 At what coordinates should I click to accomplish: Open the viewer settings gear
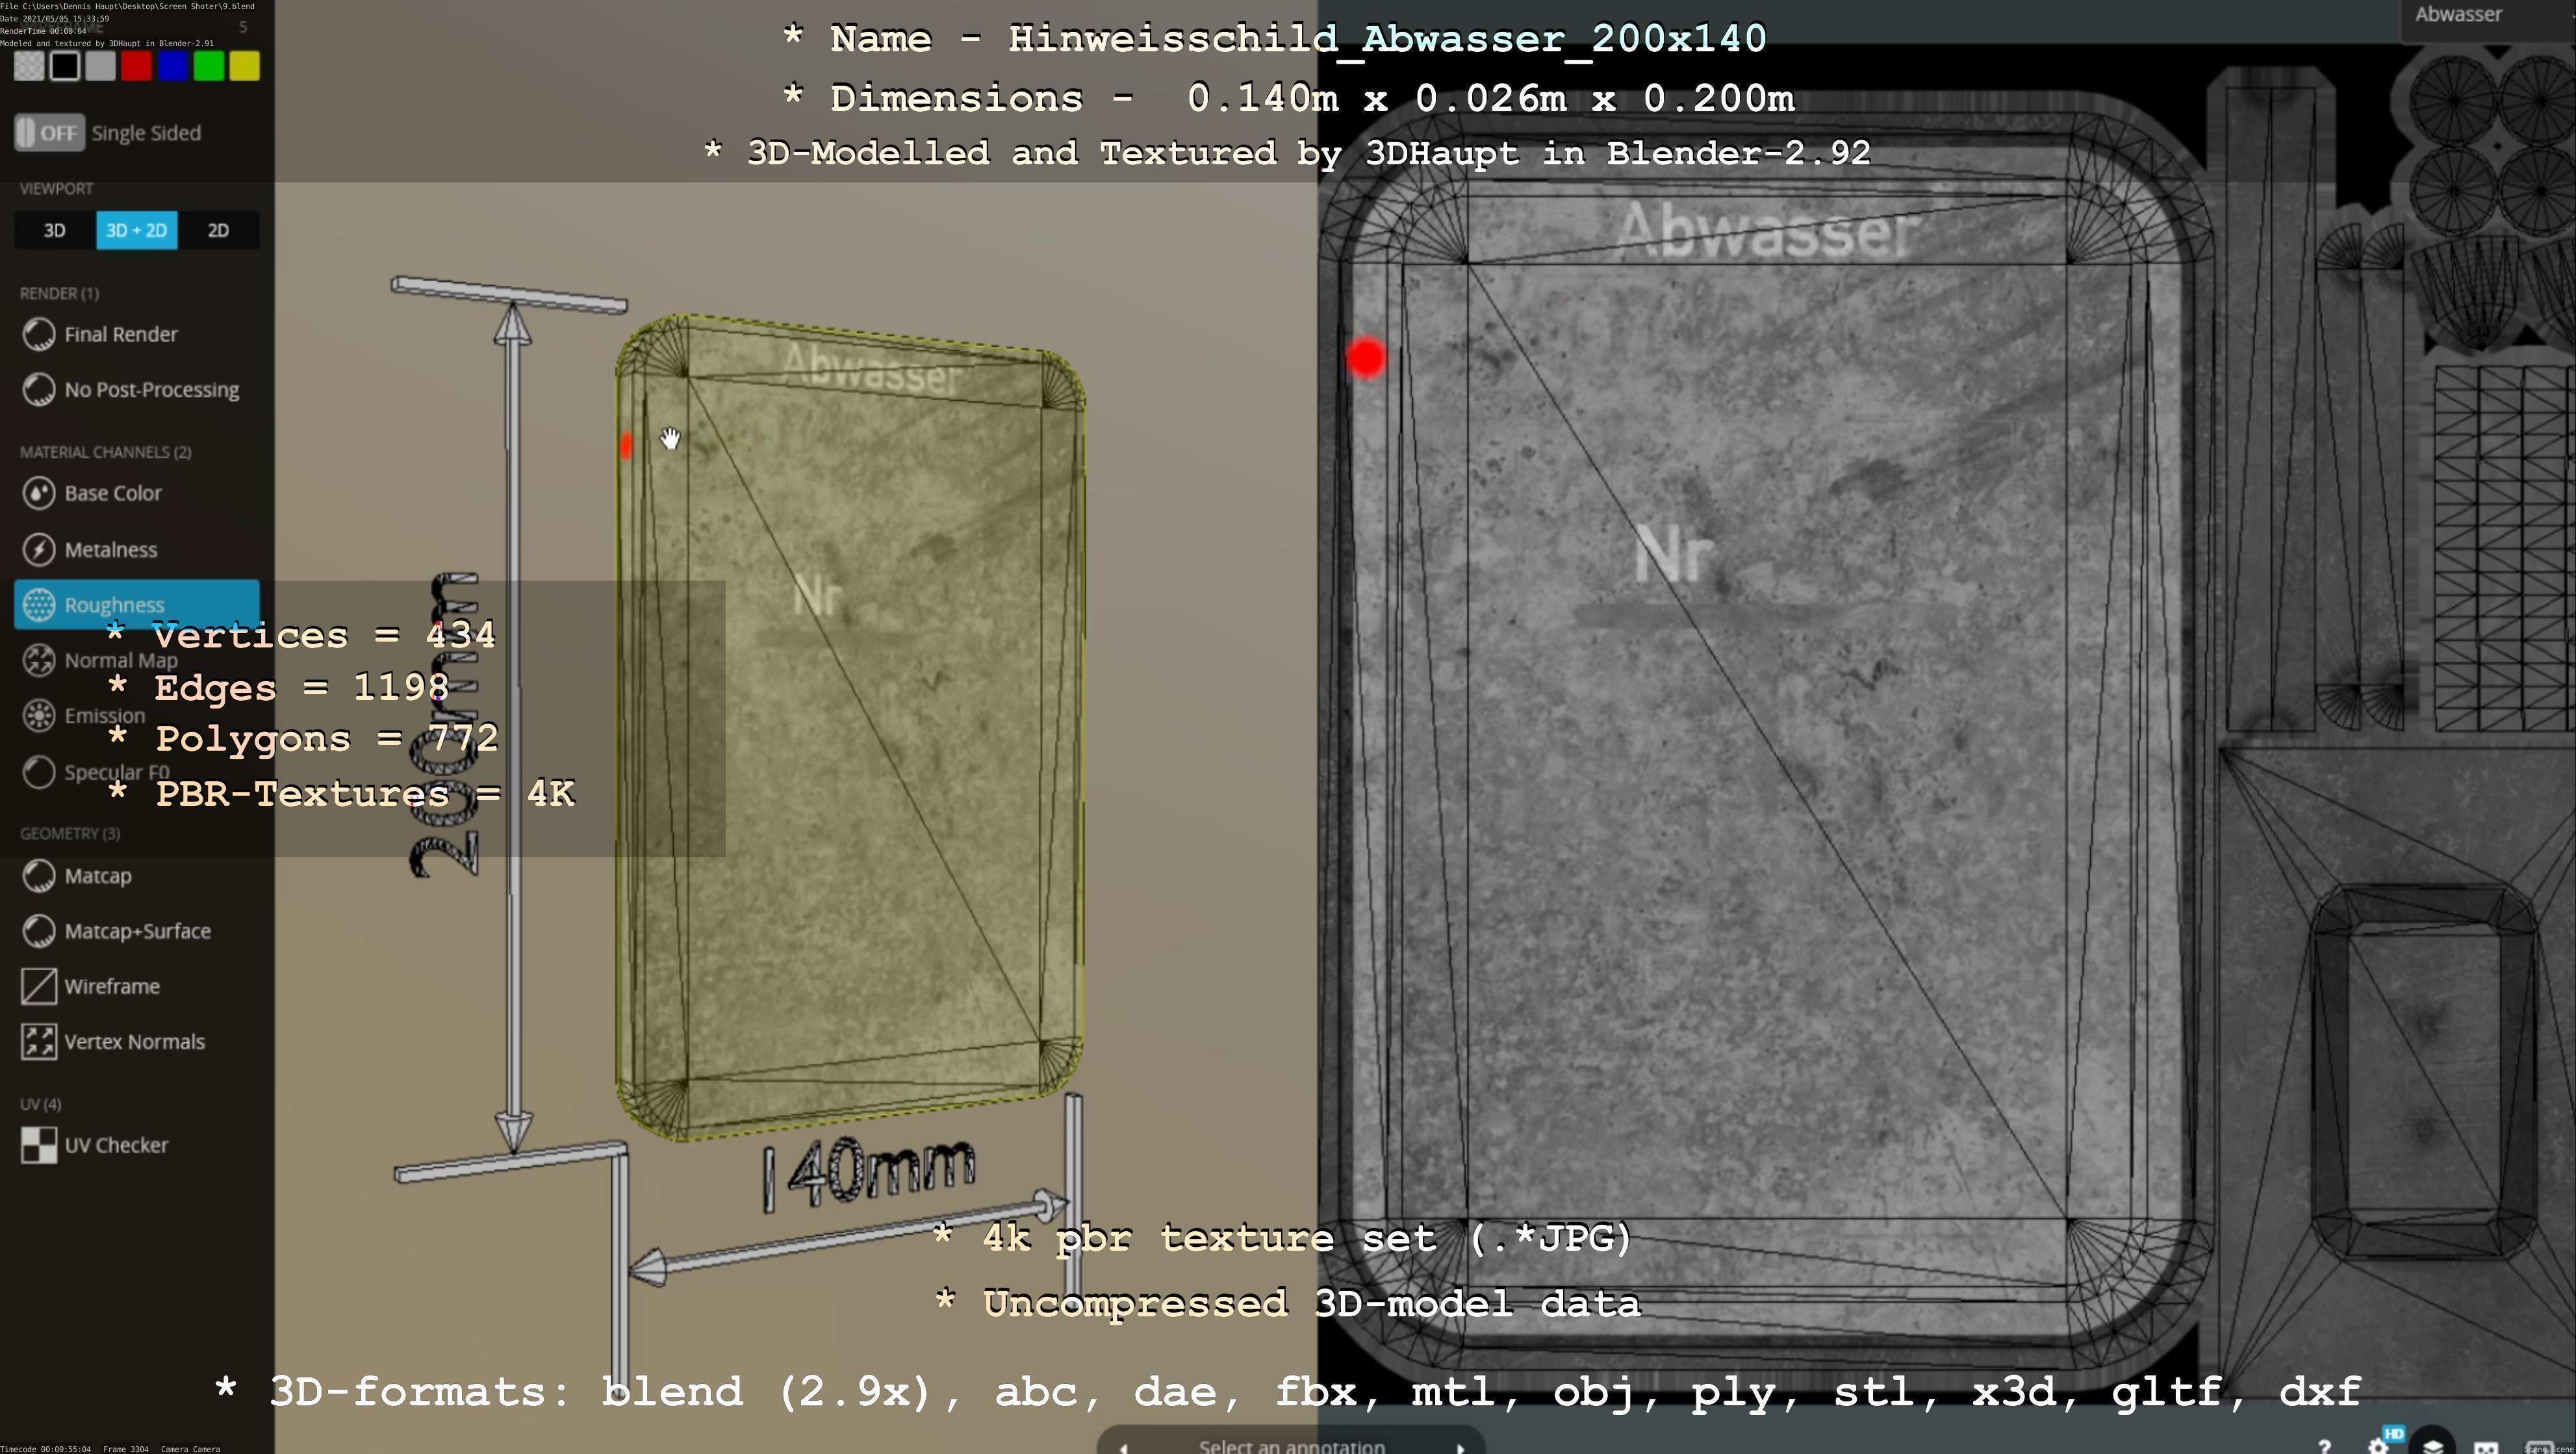2378,1446
